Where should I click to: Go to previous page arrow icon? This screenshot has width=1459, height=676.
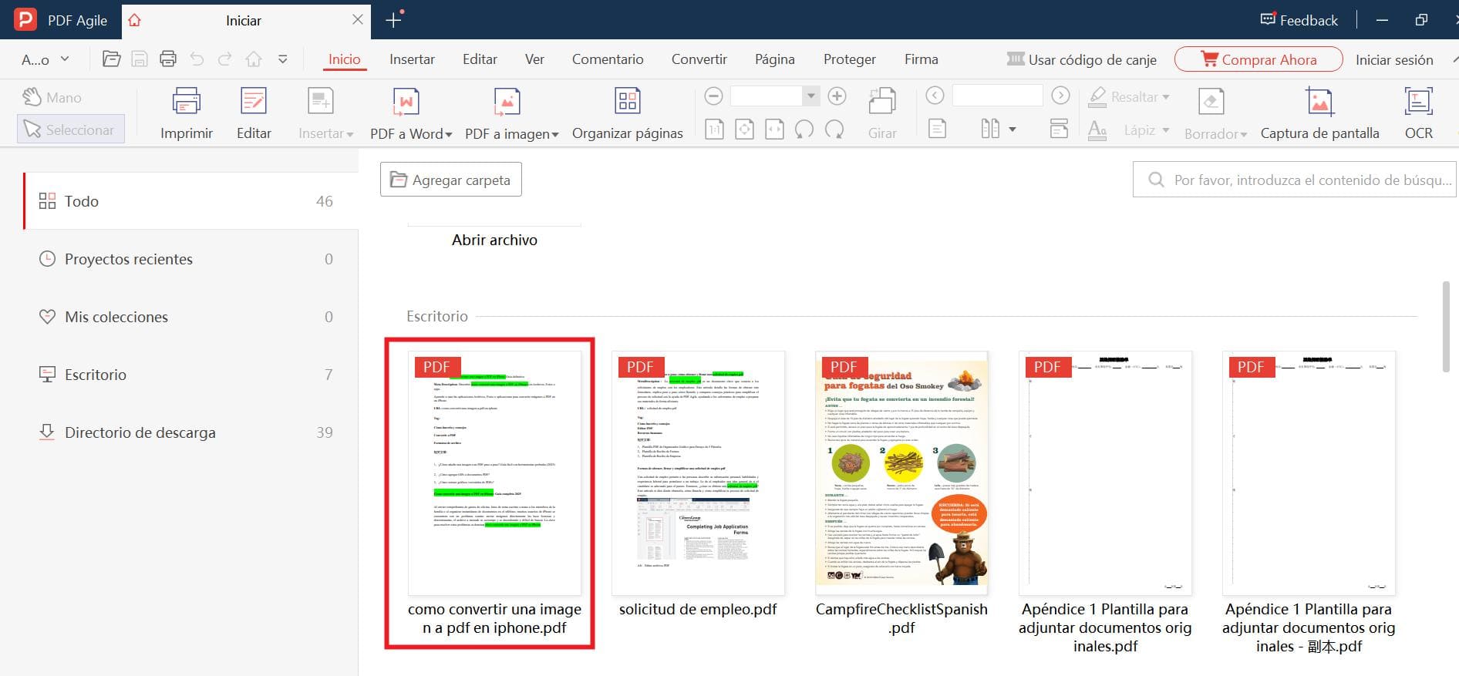click(x=935, y=96)
